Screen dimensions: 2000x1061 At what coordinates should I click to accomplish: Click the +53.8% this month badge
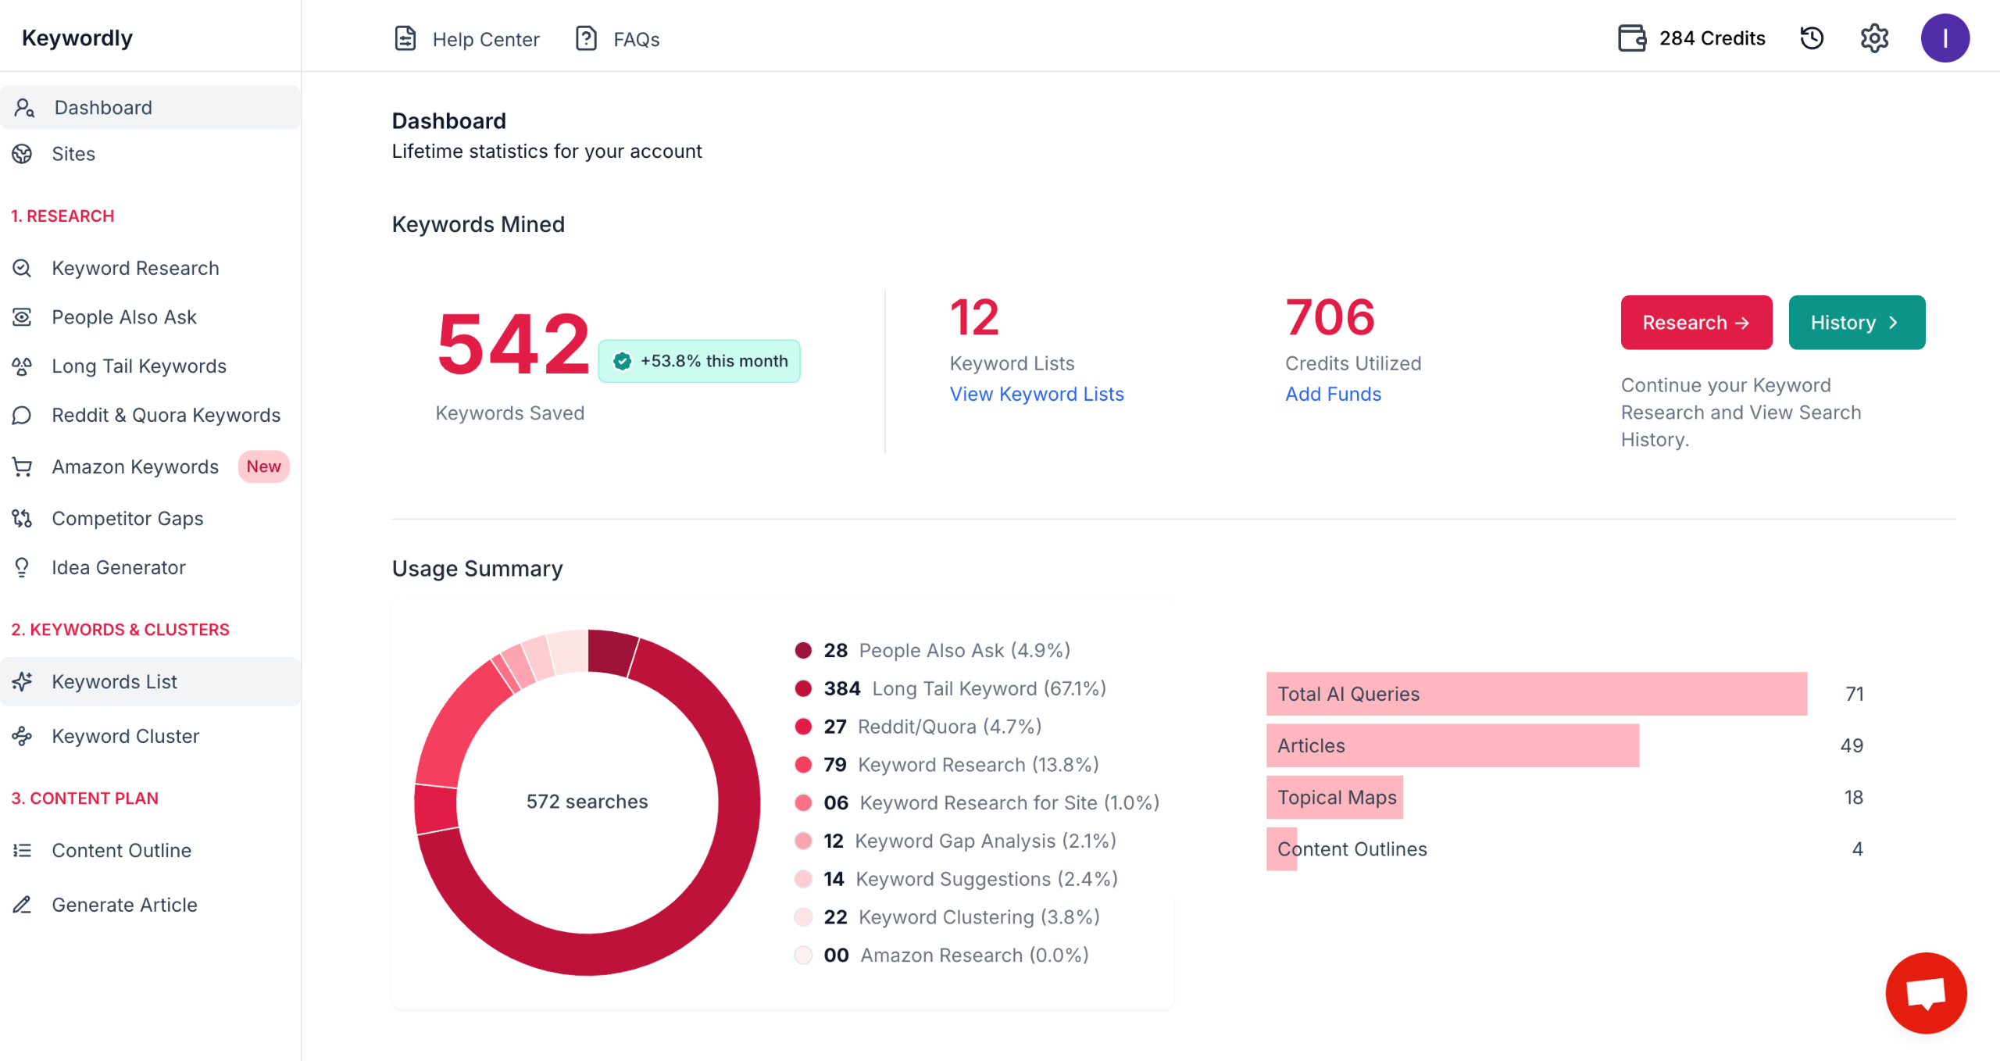click(x=699, y=361)
